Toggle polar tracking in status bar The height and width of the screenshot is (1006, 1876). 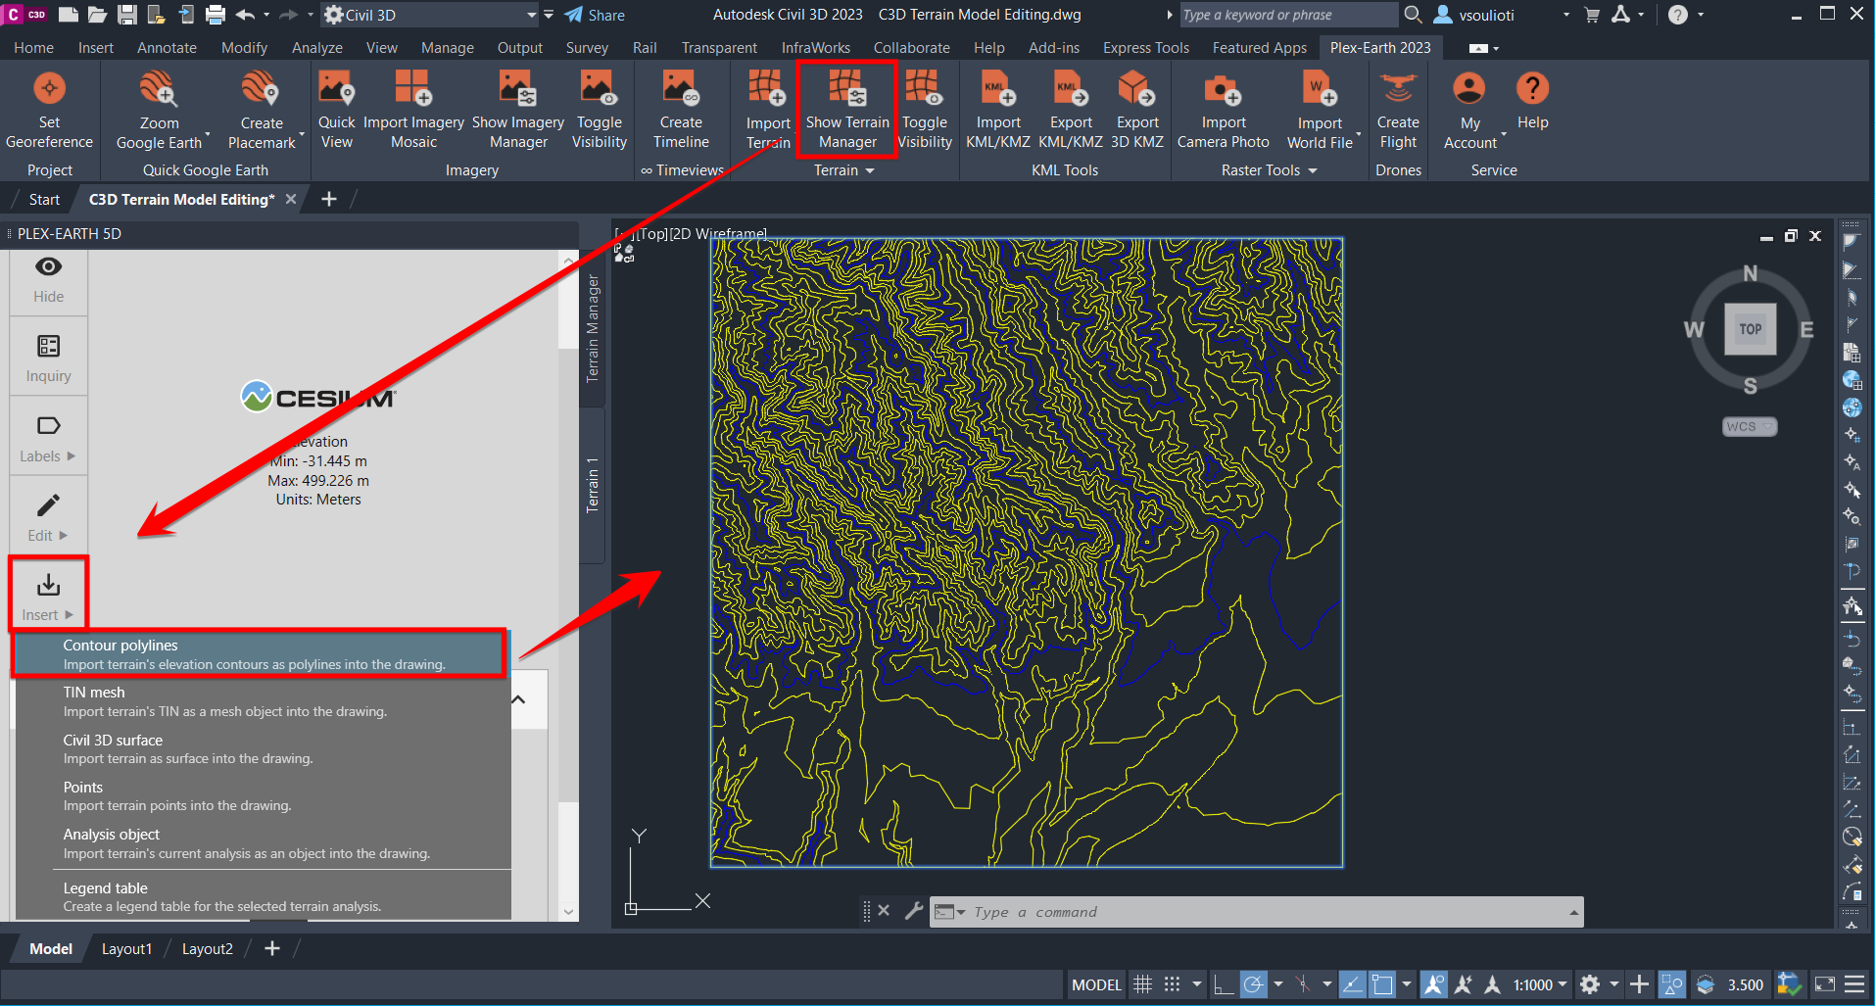pos(1253,984)
